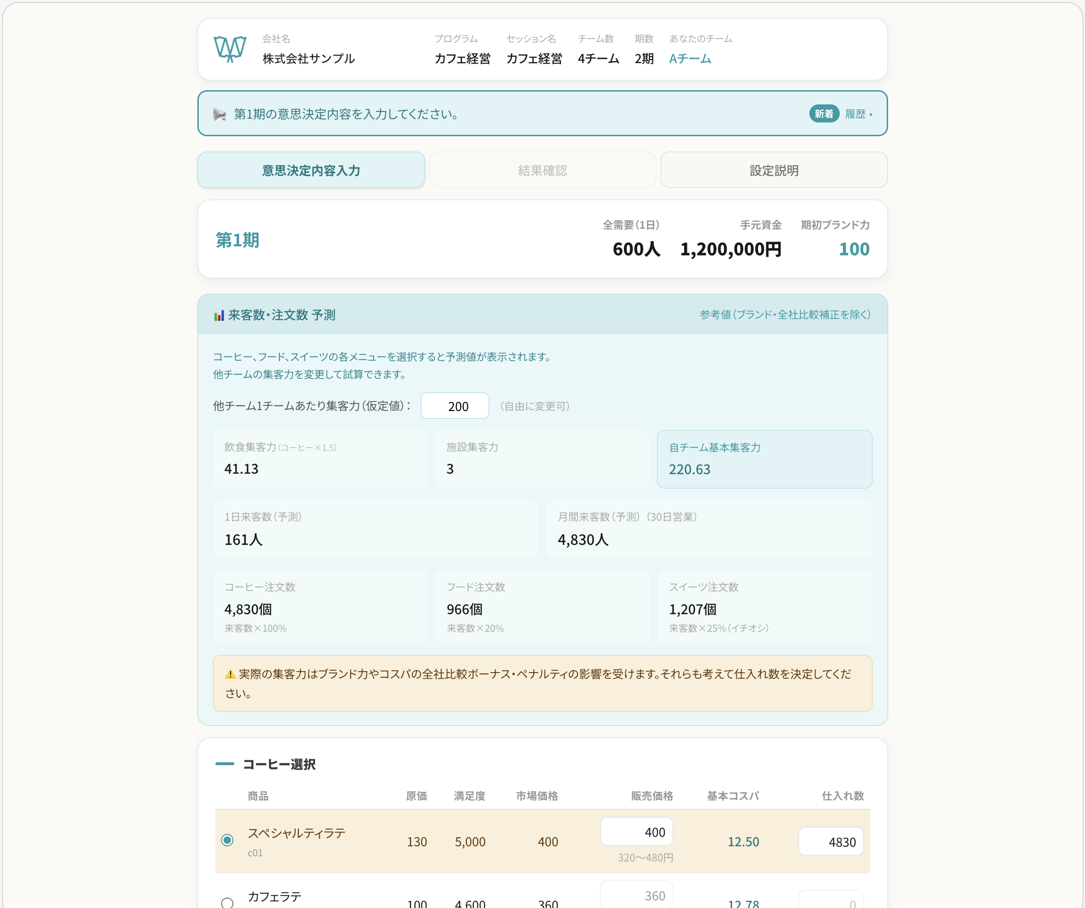Click the 市場価格 column header
Viewport: 1085px width, 908px height.
click(537, 796)
